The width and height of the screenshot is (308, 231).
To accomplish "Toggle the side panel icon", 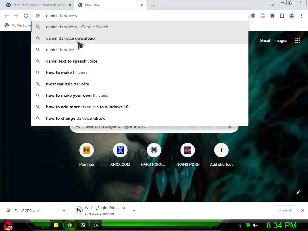I will [282, 16].
